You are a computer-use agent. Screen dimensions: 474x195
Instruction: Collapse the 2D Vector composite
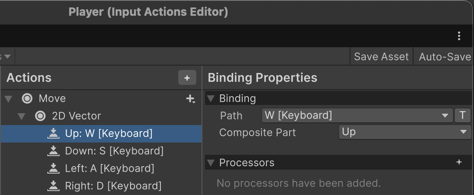21,116
